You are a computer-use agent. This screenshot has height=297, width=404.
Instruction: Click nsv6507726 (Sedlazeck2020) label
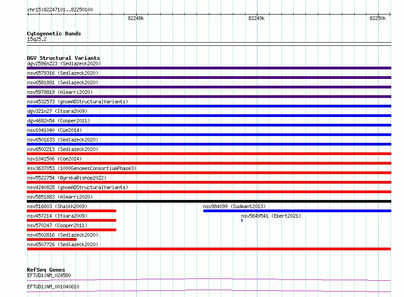point(63,244)
